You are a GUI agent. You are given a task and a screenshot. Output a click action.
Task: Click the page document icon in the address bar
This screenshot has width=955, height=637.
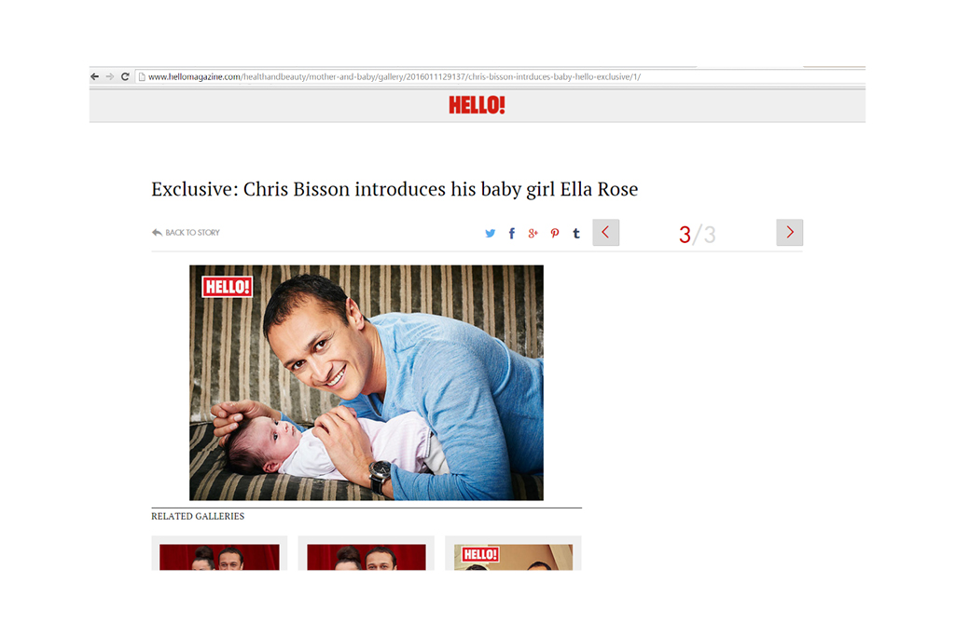click(142, 76)
